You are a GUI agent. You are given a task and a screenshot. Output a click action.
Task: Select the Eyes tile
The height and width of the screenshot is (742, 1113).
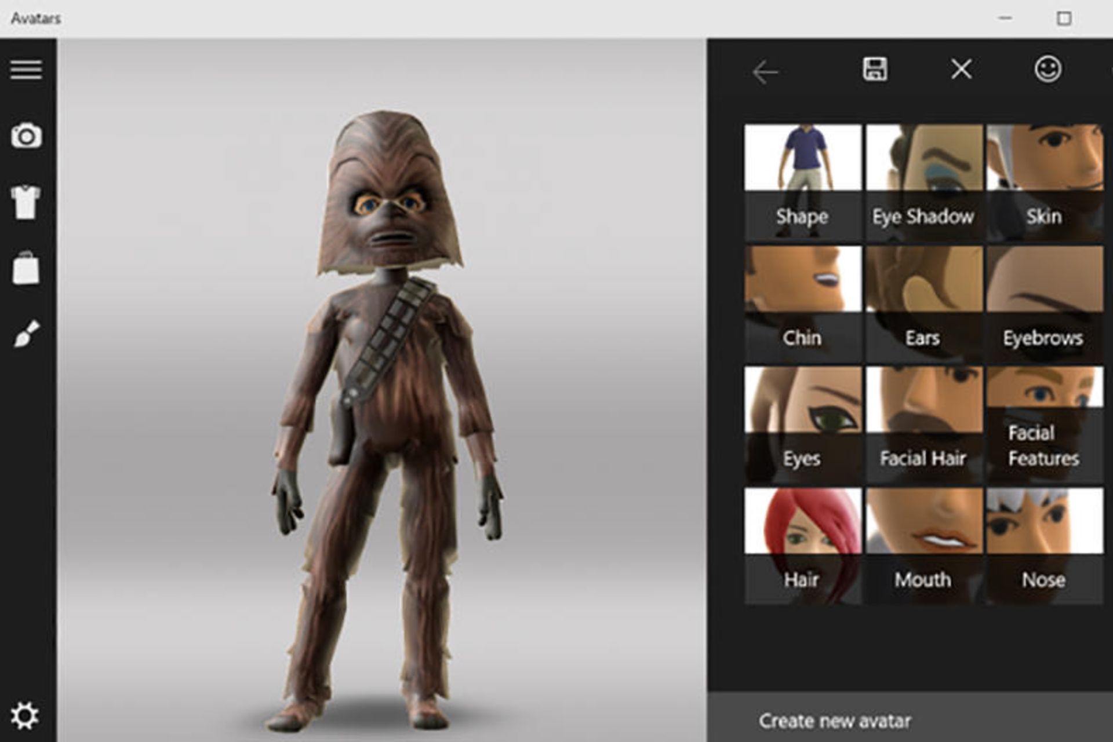(x=803, y=425)
